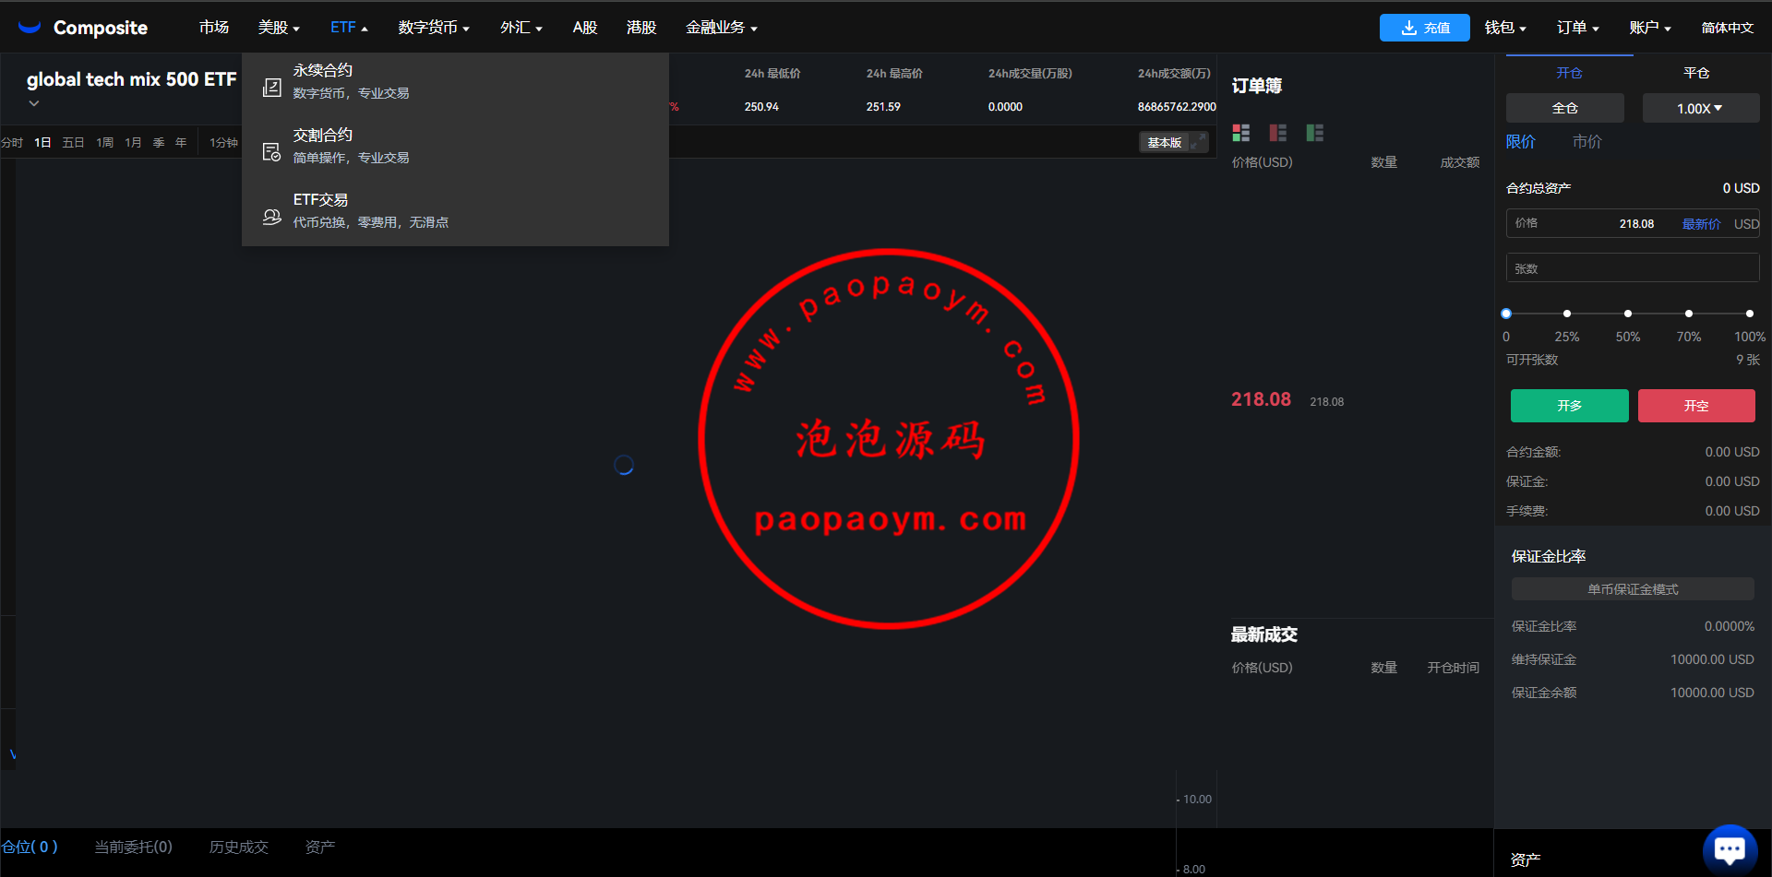Image resolution: width=1772 pixels, height=877 pixels.
Task: Click the 永续合约 menu icon
Action: (x=271, y=88)
